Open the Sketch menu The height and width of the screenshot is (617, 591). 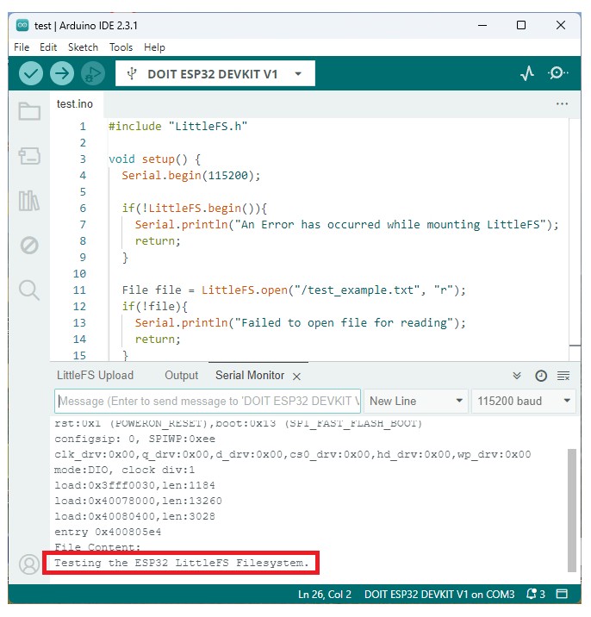click(x=83, y=47)
